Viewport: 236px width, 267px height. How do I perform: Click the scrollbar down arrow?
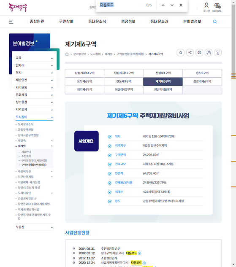click(x=233, y=264)
